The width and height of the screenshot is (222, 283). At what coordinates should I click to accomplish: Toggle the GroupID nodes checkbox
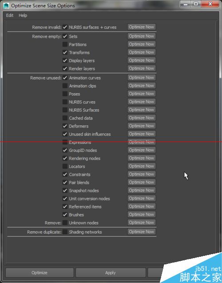pyautogui.click(x=65, y=150)
